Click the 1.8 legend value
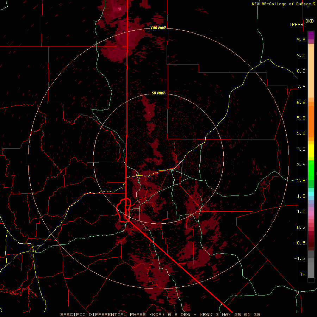317x317 pixels. 301,196
